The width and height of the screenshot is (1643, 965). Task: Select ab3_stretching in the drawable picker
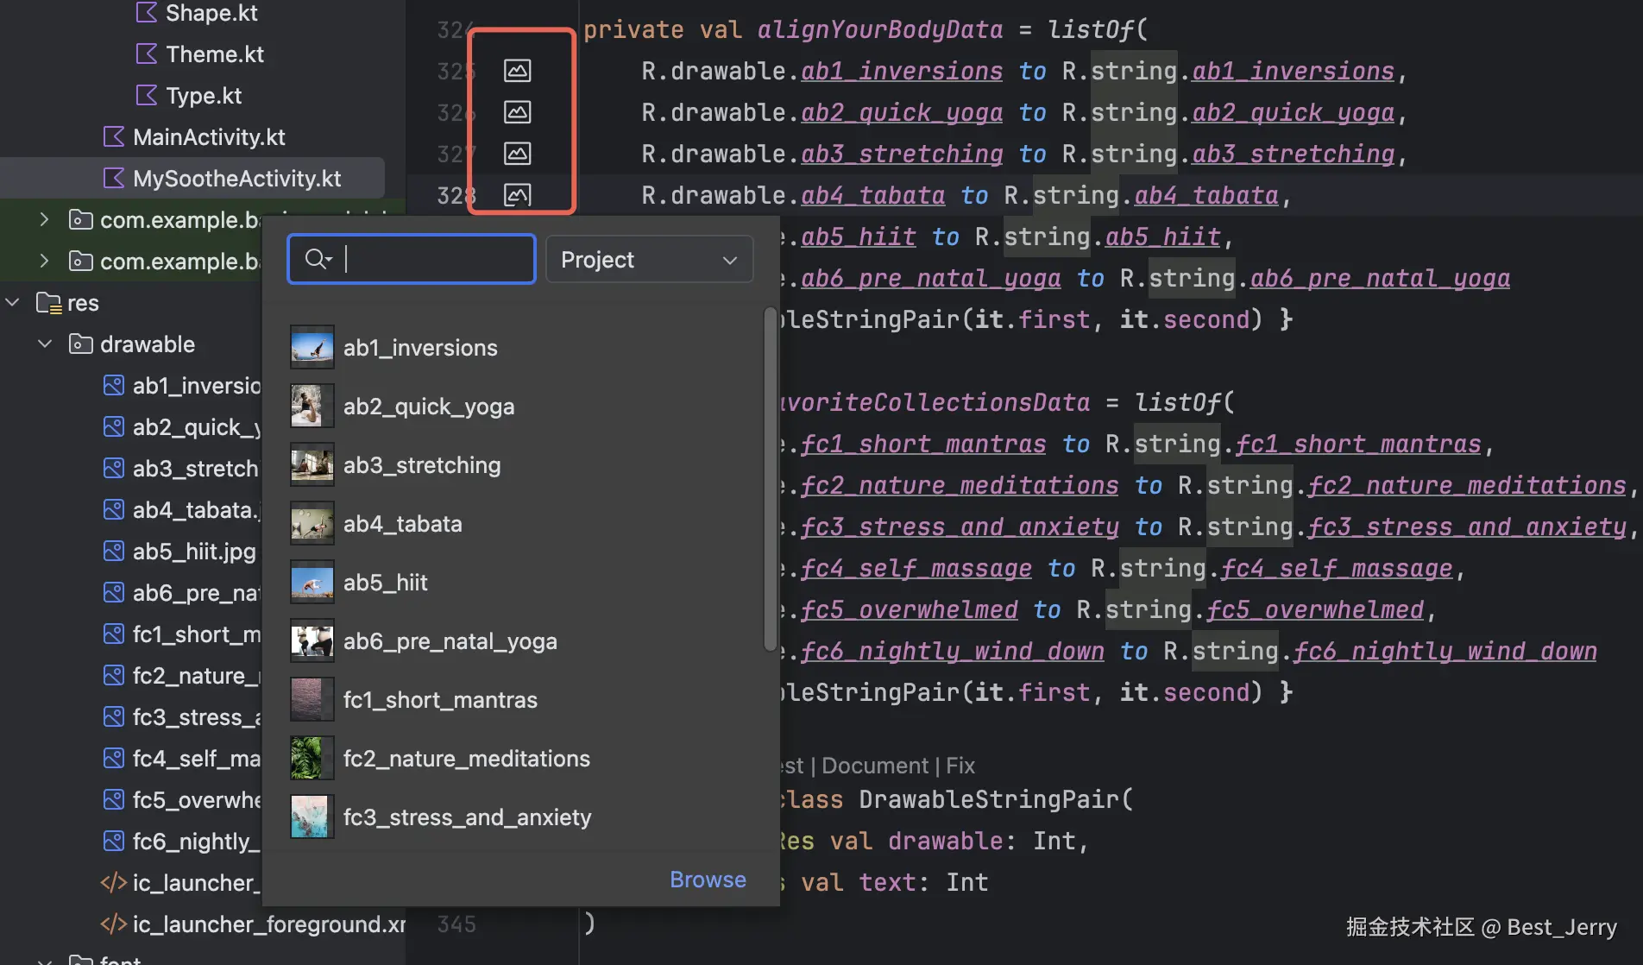click(520, 464)
